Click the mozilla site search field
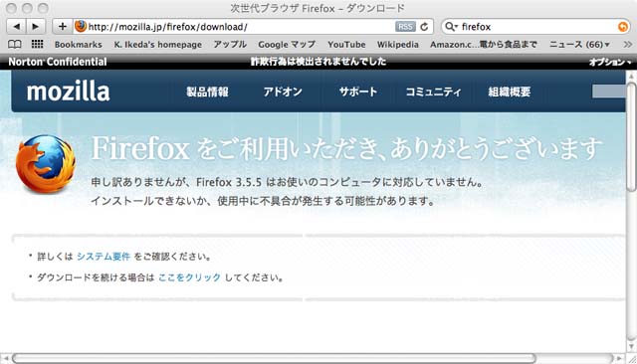Screen dimensions: 637x364 pyautogui.click(x=608, y=91)
